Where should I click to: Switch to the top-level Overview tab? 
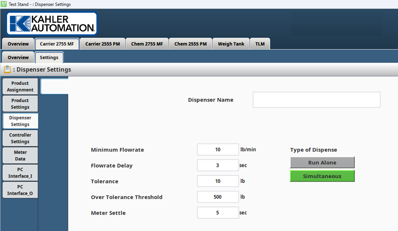pos(18,44)
